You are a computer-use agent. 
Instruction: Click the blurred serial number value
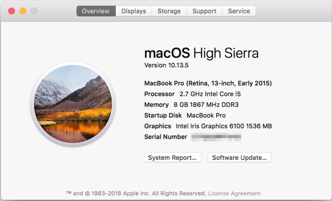point(216,137)
